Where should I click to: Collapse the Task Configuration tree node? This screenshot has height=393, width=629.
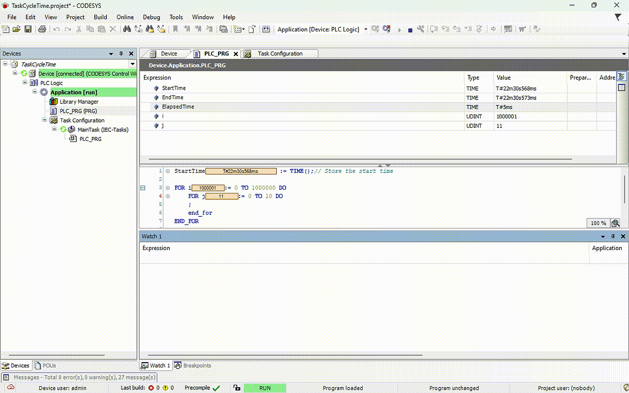[45, 120]
